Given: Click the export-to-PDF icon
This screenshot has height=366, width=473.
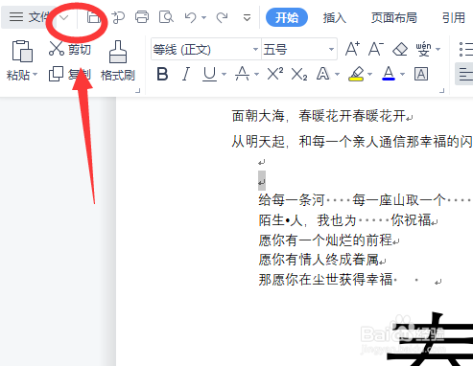Looking at the screenshot, I should click(118, 17).
